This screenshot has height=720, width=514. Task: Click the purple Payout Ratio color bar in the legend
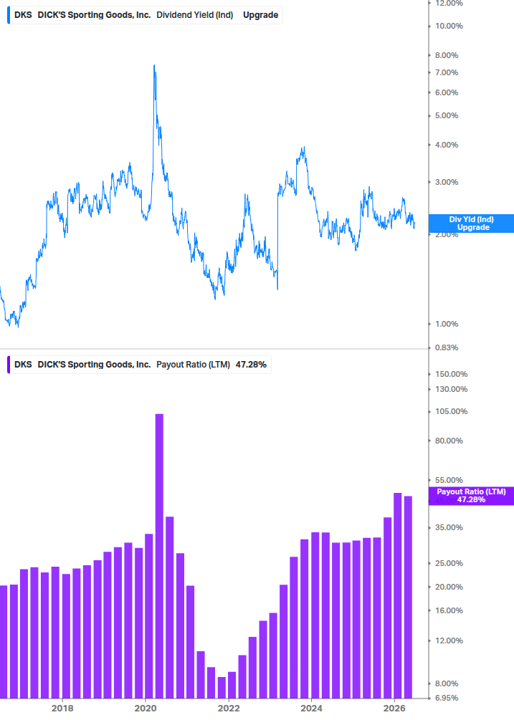click(x=9, y=365)
